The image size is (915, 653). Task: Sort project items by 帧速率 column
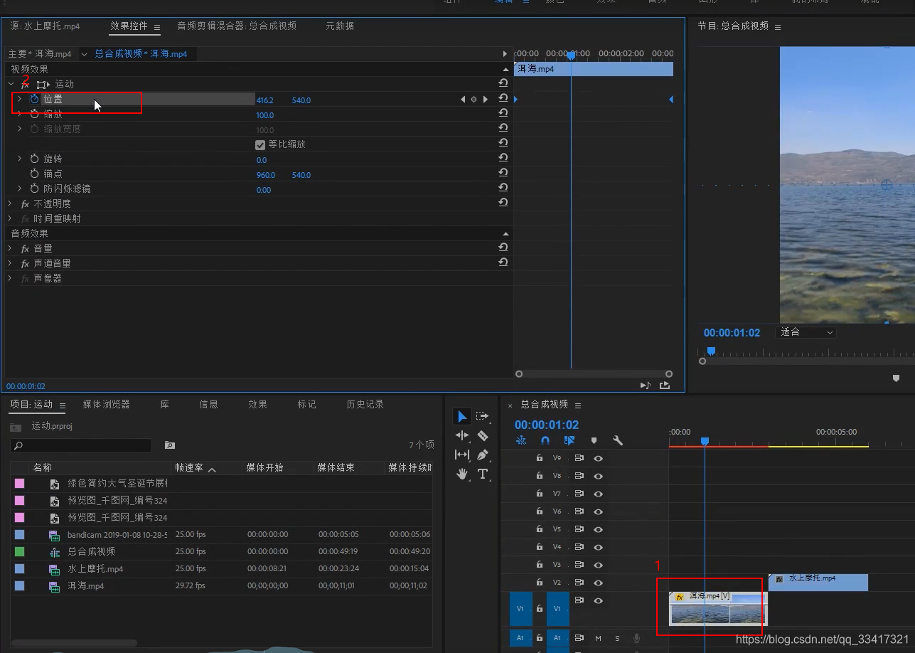pos(189,467)
